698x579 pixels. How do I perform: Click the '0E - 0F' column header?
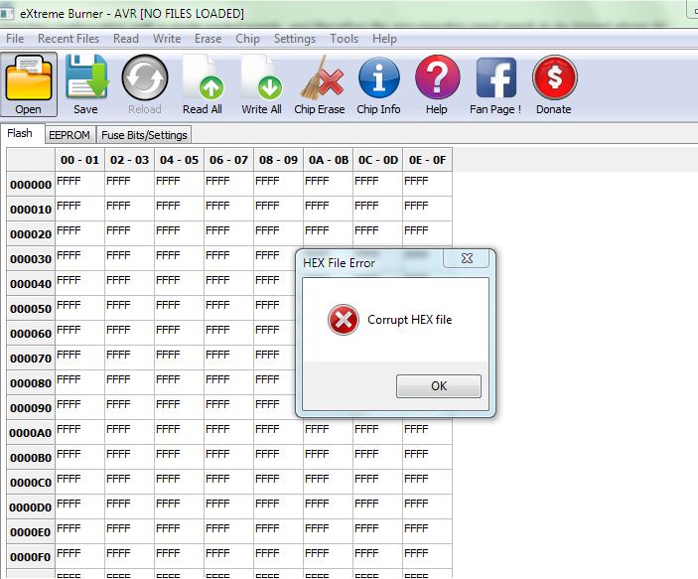427,160
